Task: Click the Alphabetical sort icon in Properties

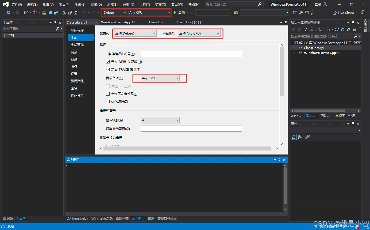Action: pos(300,137)
